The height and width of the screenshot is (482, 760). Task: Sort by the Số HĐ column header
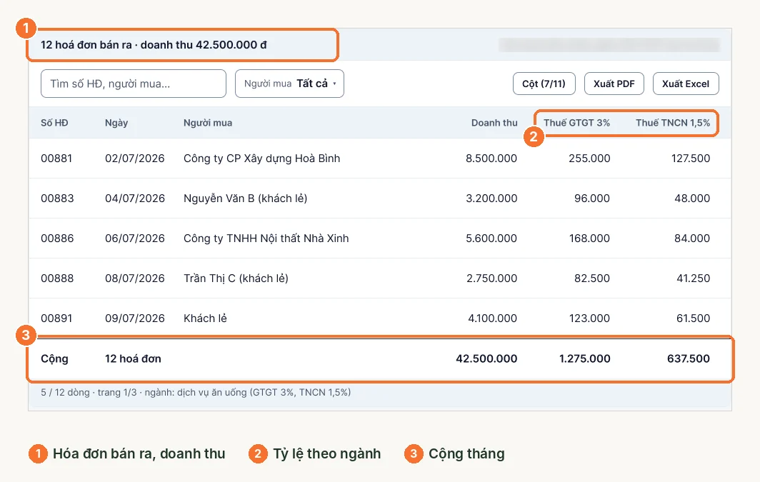pos(54,123)
